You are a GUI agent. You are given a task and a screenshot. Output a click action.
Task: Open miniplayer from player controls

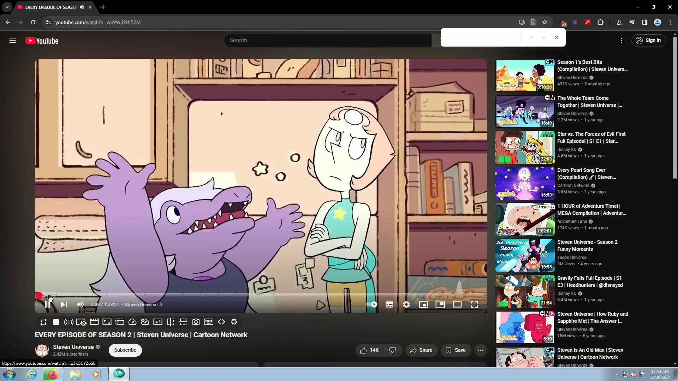(x=423, y=304)
